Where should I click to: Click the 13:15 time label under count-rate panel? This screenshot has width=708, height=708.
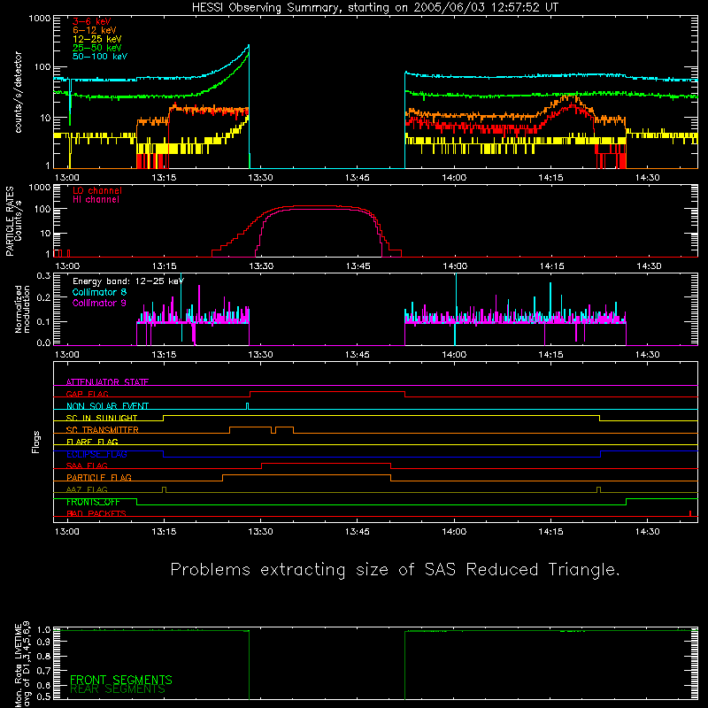click(164, 178)
